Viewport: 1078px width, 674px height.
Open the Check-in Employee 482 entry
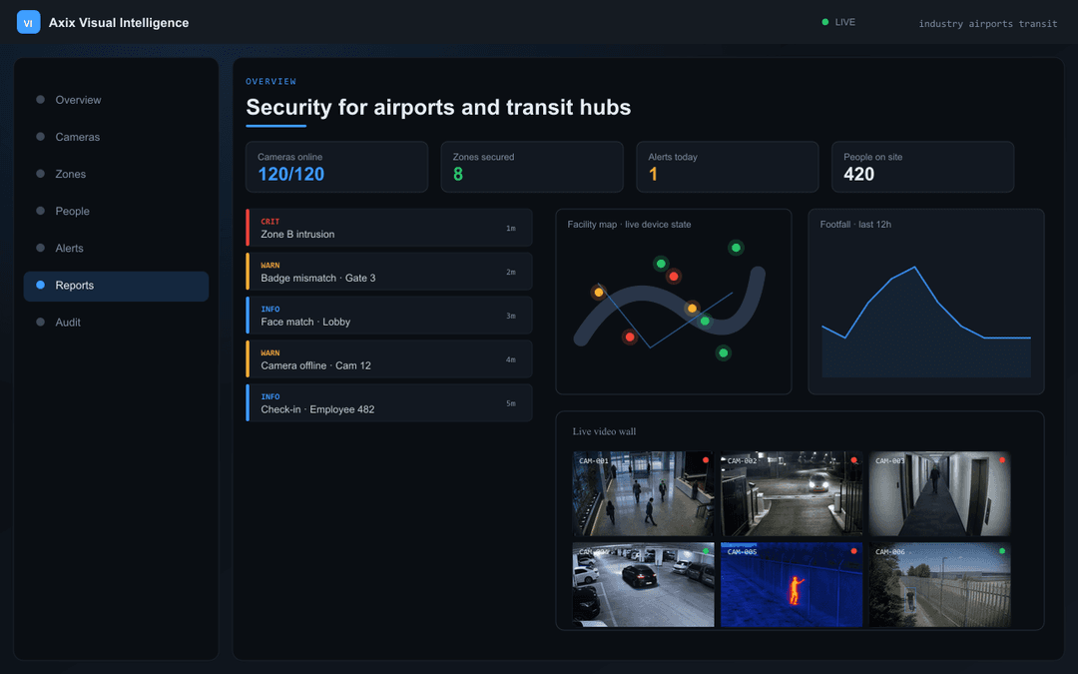(389, 403)
